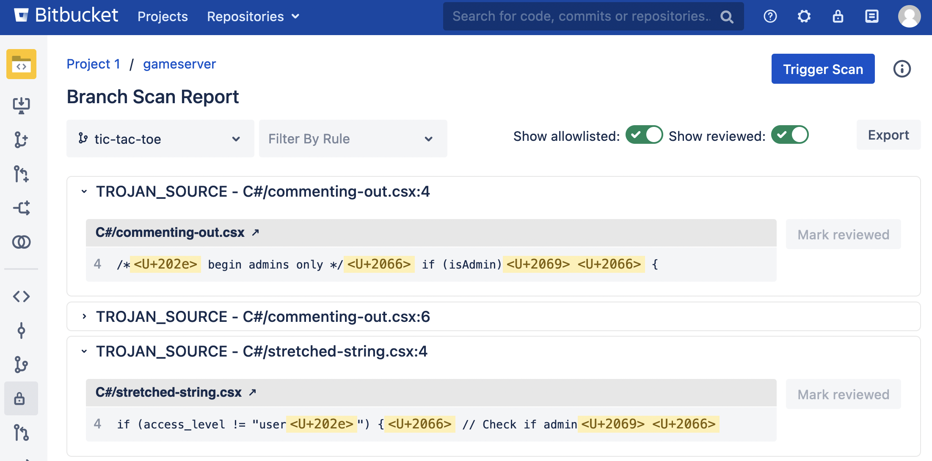Screen dimensions: 932x461
Task: Open the Filter By Rule dropdown
Action: (x=353, y=139)
